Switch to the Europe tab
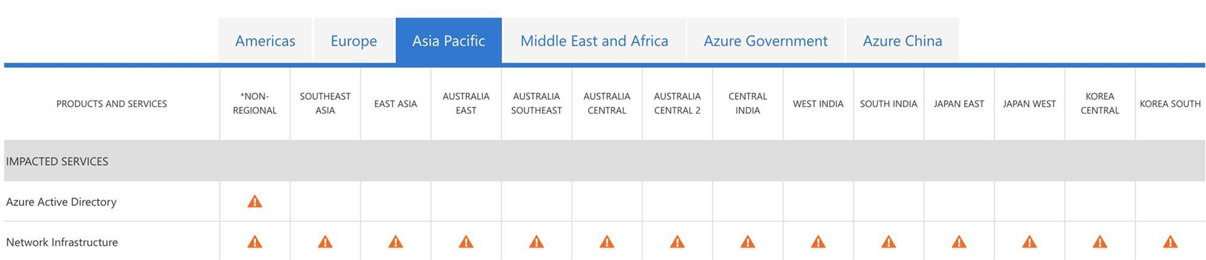Image resolution: width=1206 pixels, height=260 pixels. [354, 40]
